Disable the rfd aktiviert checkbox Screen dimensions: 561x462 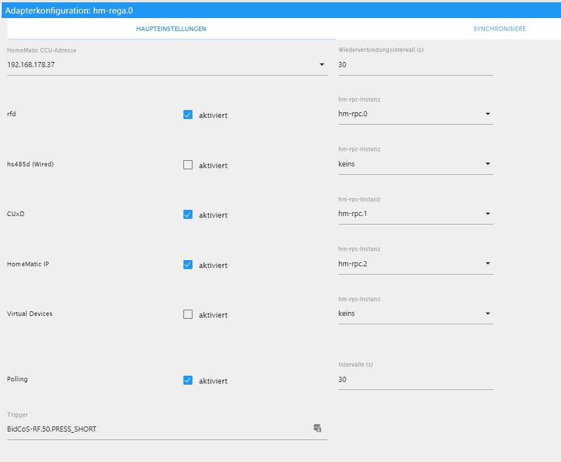pyautogui.click(x=188, y=115)
